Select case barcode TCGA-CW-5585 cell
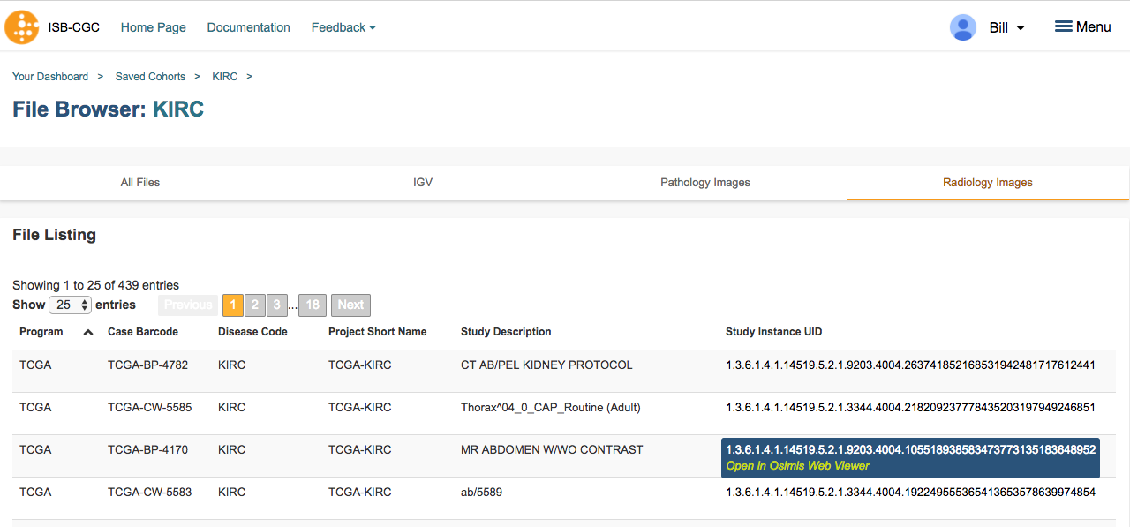Viewport: 1130px width, 527px height. pos(149,407)
